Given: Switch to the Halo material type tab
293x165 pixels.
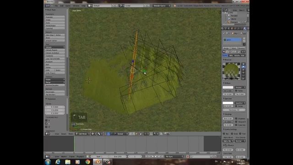Looking at the screenshot, I should click(243, 55).
